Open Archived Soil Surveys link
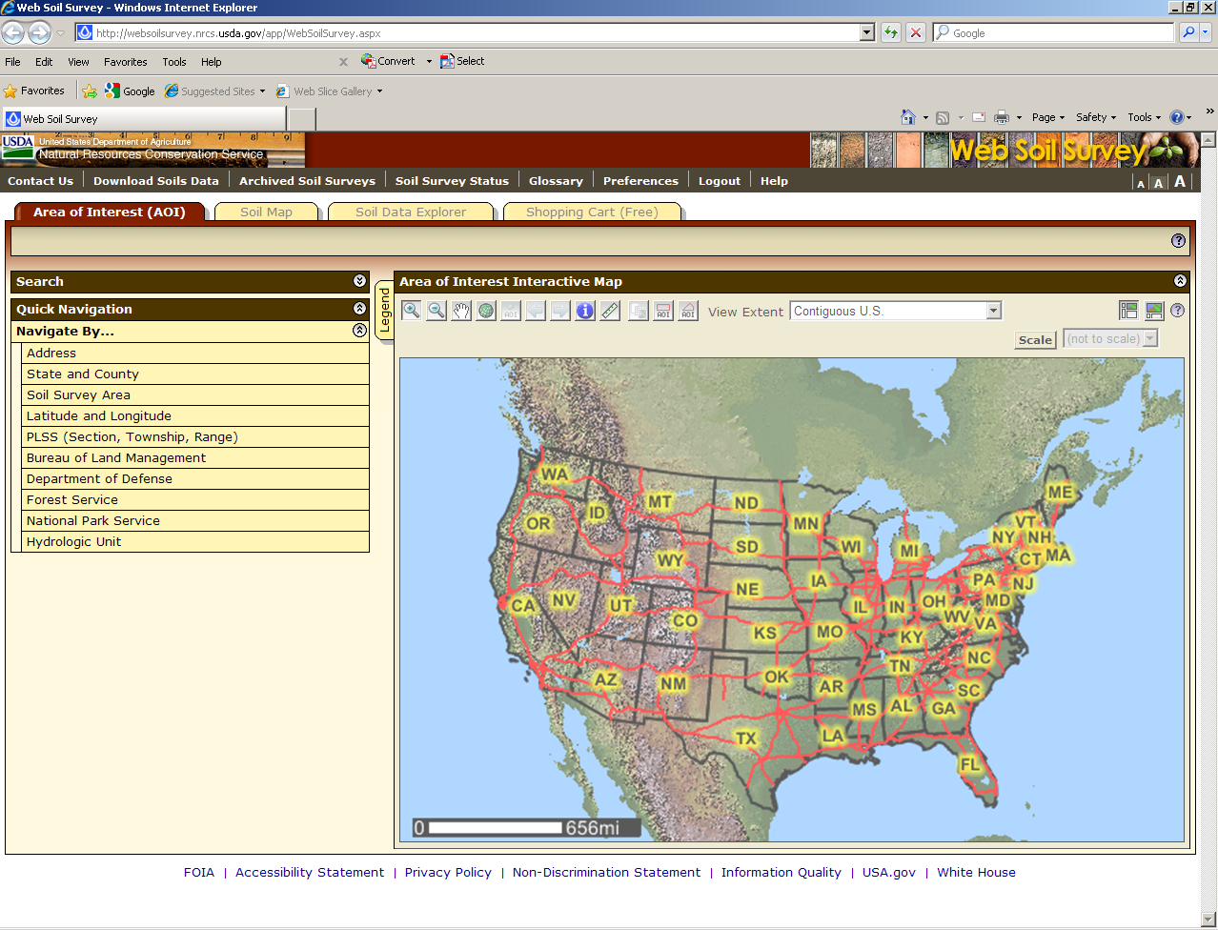This screenshot has height=930, width=1218. tap(307, 180)
